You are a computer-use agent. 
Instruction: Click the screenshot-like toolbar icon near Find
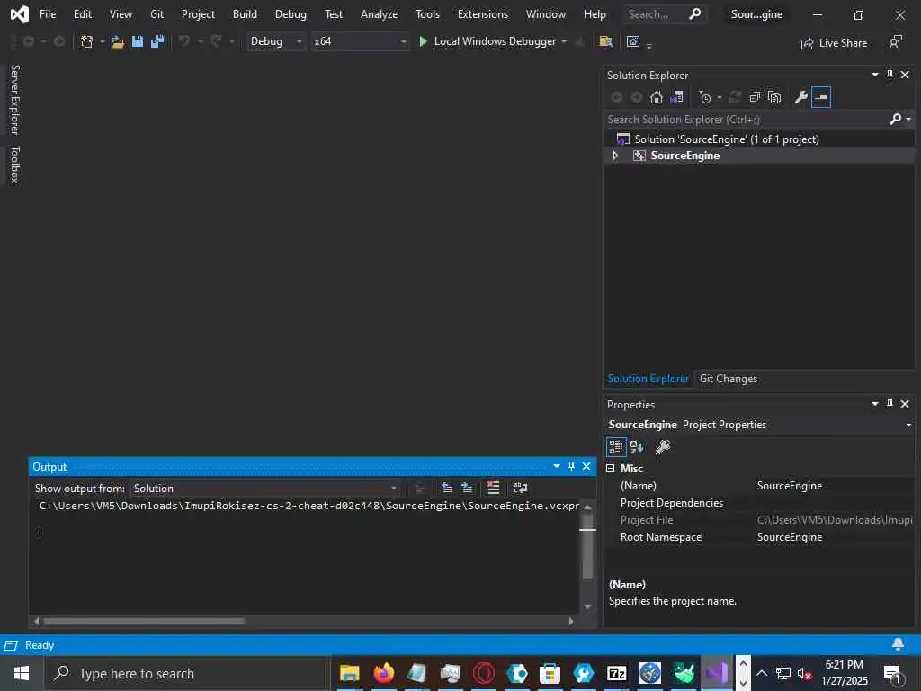[633, 41]
